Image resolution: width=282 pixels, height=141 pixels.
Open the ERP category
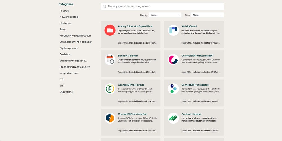[x=62, y=86]
